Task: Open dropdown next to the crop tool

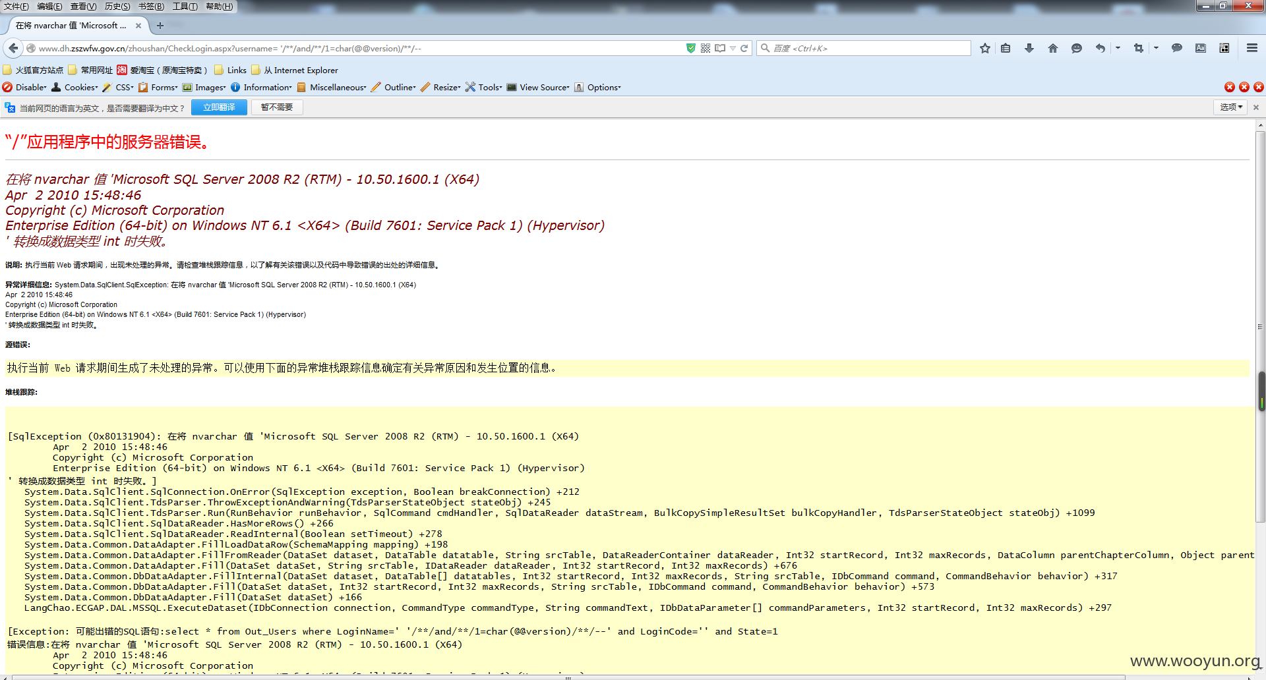Action: click(1156, 48)
